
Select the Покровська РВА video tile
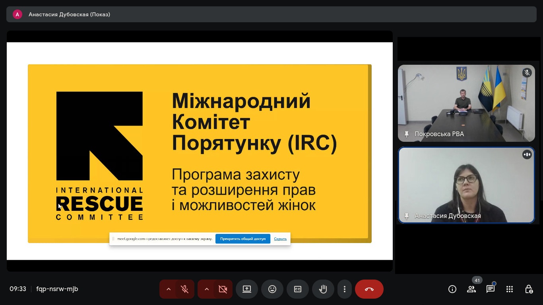pyautogui.click(x=466, y=103)
